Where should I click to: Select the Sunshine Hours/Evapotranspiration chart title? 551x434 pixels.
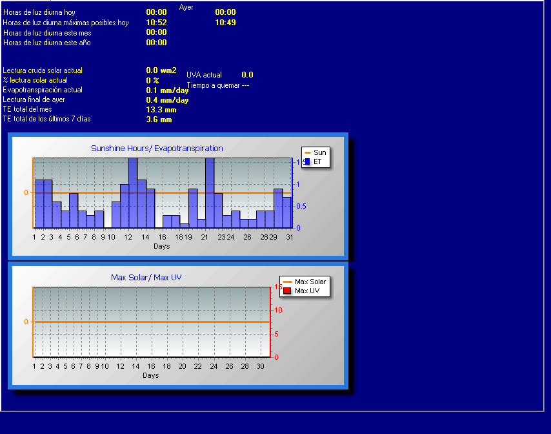(157, 149)
